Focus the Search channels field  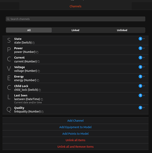(75, 19)
